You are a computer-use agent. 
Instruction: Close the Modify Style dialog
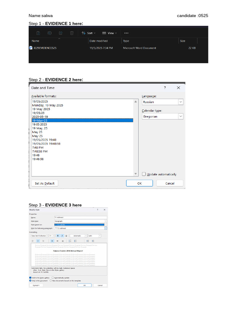104,210
